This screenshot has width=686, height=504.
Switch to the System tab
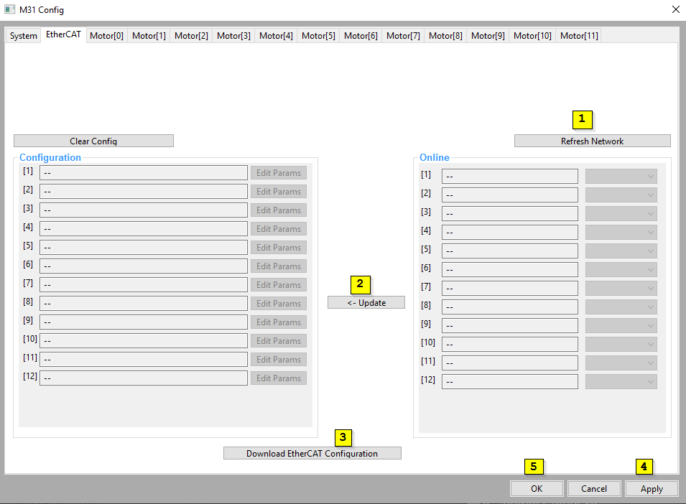pyautogui.click(x=23, y=35)
